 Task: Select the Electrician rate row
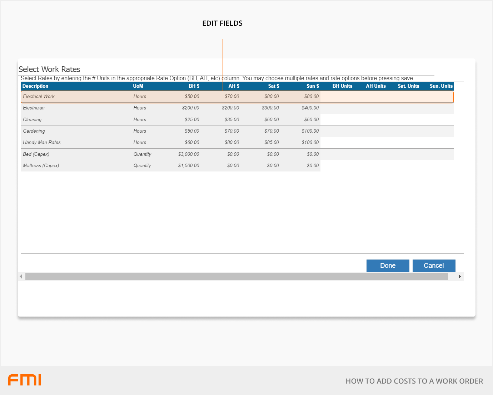click(34, 108)
